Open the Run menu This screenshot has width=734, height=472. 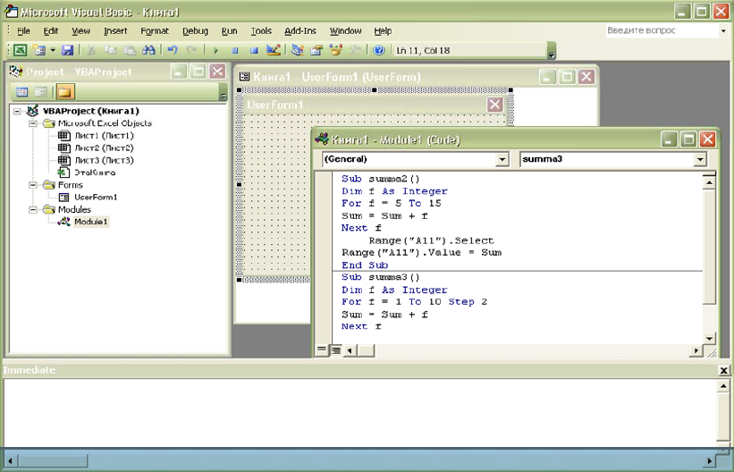[230, 31]
